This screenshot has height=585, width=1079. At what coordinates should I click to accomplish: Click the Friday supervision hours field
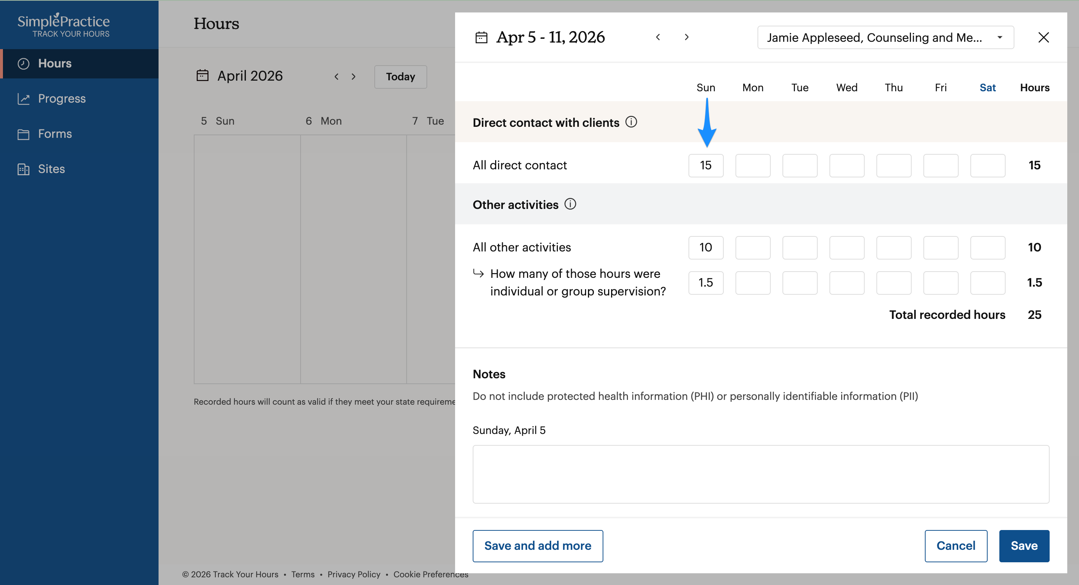pyautogui.click(x=940, y=283)
